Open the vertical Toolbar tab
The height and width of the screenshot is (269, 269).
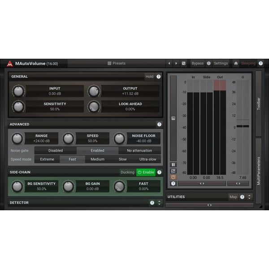coord(259,104)
